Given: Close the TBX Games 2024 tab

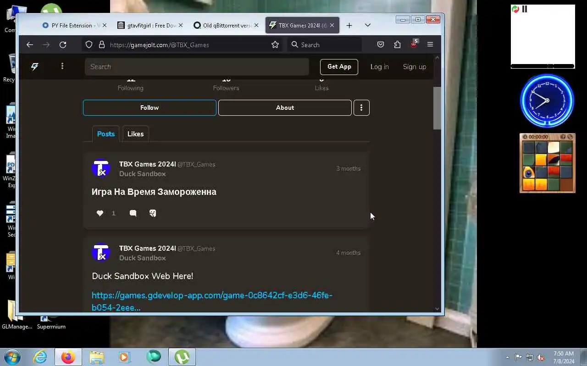Looking at the screenshot, I should 332,26.
